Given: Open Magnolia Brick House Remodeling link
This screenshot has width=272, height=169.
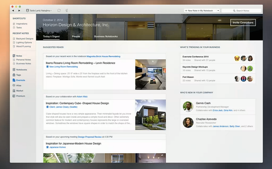Looking at the screenshot, I should 103,56.
